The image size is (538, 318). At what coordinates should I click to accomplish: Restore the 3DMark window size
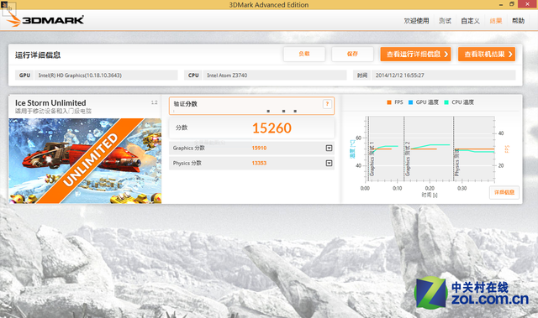point(512,4)
